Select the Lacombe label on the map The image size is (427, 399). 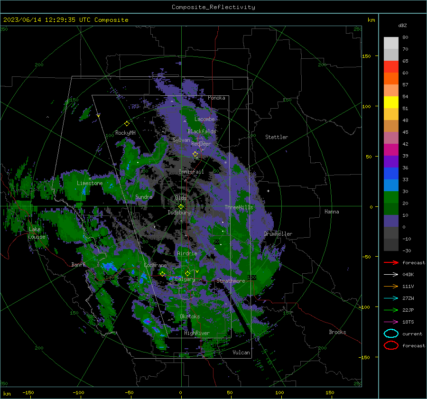pyautogui.click(x=204, y=119)
